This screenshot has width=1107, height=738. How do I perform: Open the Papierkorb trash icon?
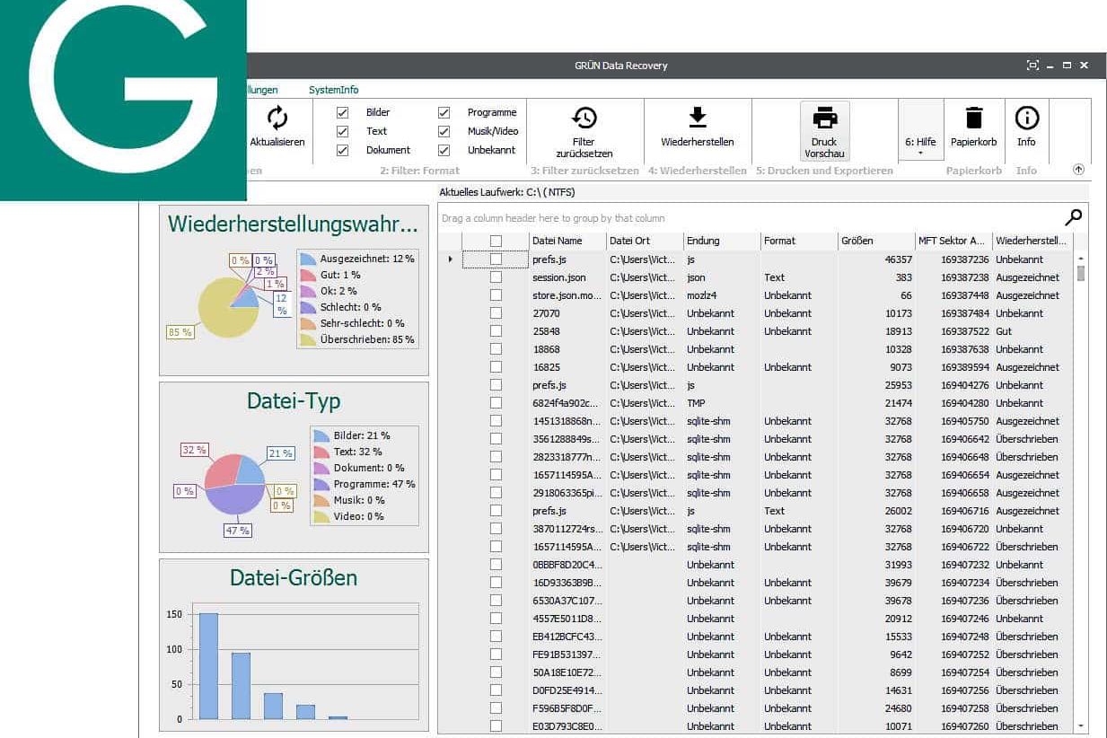pos(974,118)
